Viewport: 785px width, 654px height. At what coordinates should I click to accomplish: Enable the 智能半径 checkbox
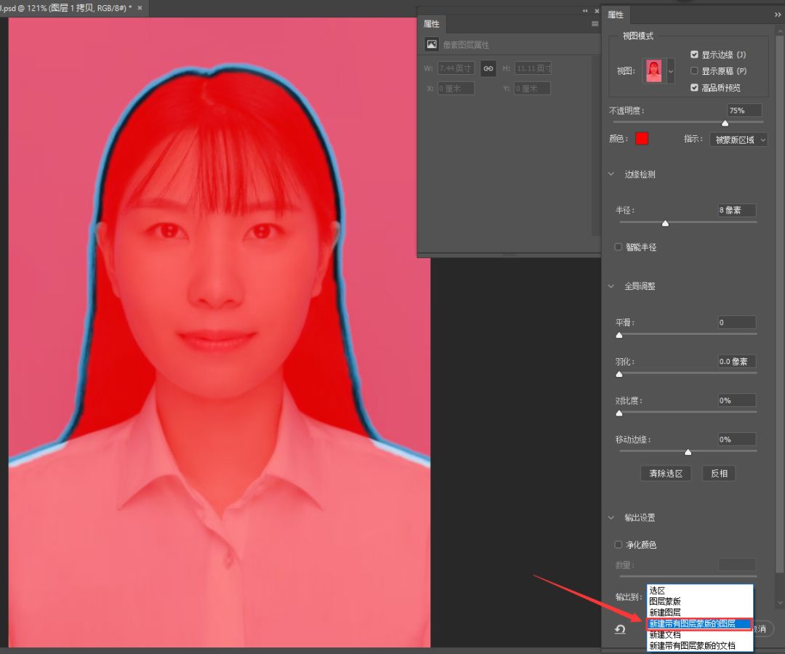coord(619,247)
